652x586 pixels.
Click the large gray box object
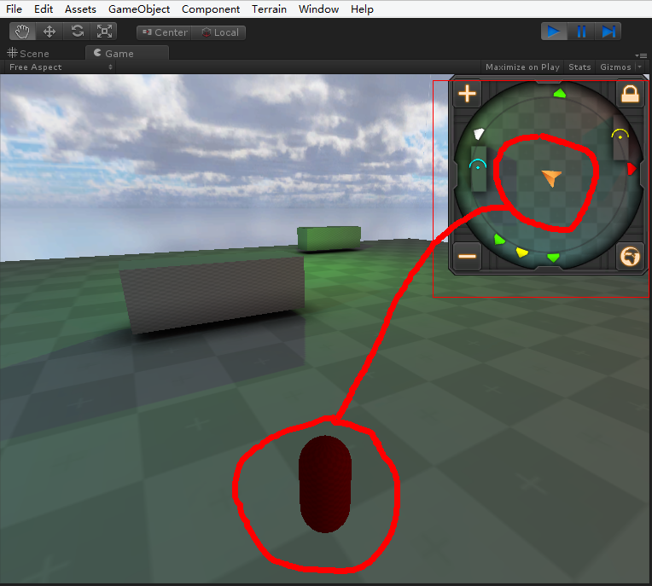(x=212, y=293)
